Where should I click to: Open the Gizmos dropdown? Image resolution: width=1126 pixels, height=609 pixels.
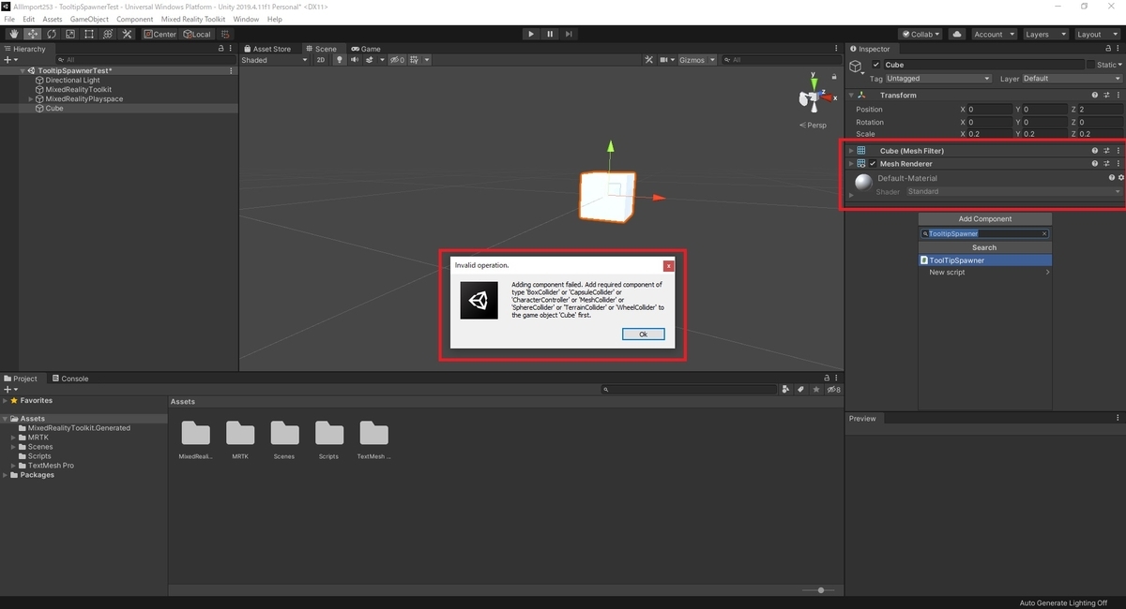point(697,60)
